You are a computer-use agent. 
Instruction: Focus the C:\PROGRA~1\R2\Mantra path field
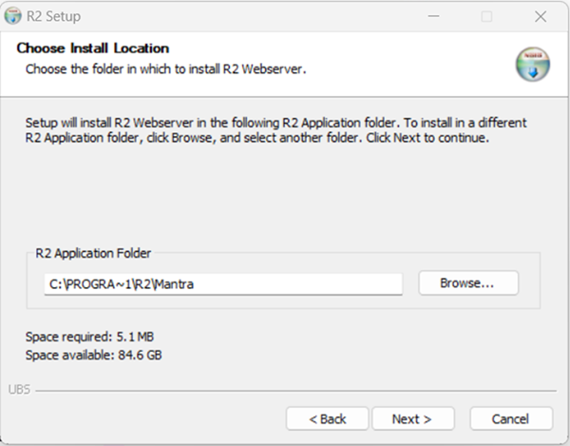pyautogui.click(x=223, y=284)
